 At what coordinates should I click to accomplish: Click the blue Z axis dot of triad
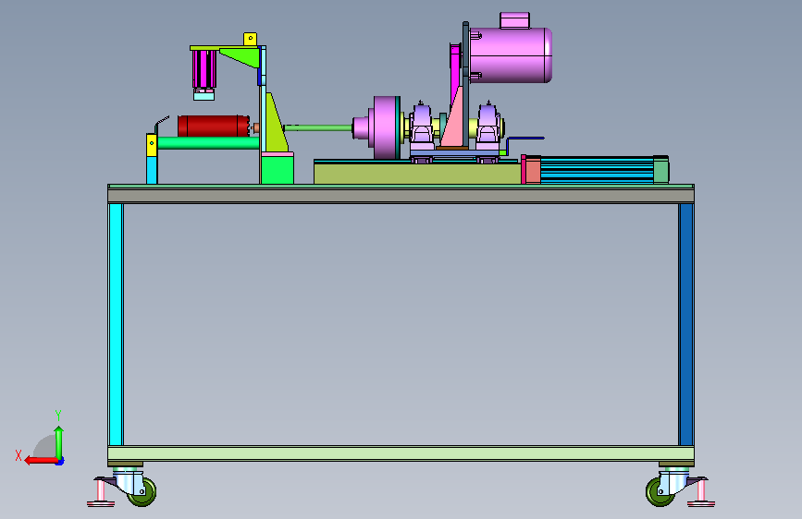coord(60,462)
